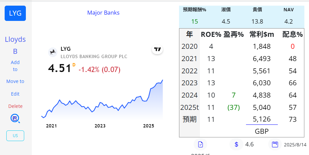Click the blue LYG ticker button

pyautogui.click(x=15, y=13)
